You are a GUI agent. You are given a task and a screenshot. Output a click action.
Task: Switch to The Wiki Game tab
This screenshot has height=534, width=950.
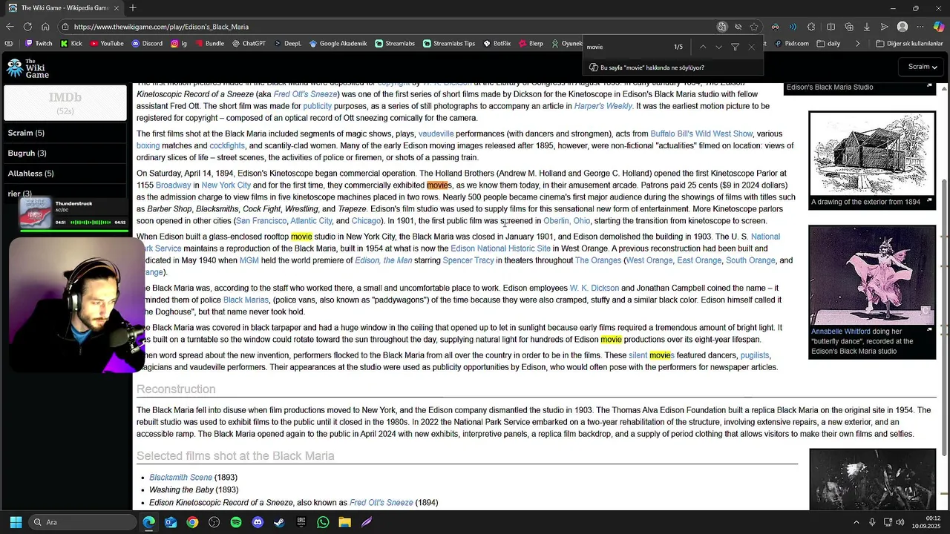coord(64,8)
